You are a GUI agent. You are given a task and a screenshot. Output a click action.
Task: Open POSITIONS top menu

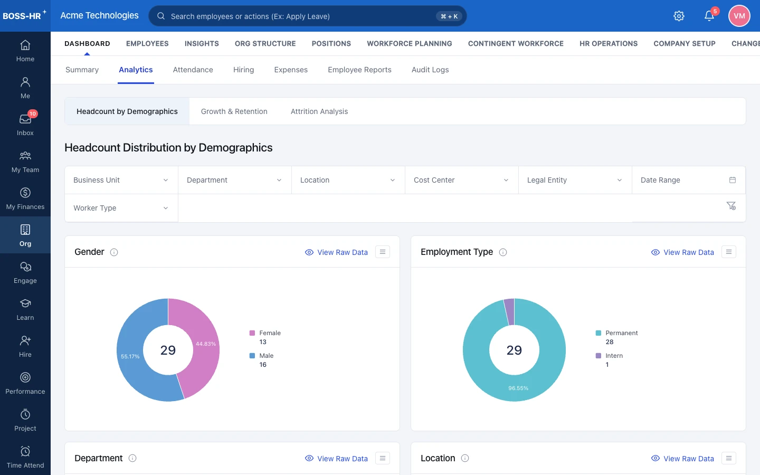331,44
